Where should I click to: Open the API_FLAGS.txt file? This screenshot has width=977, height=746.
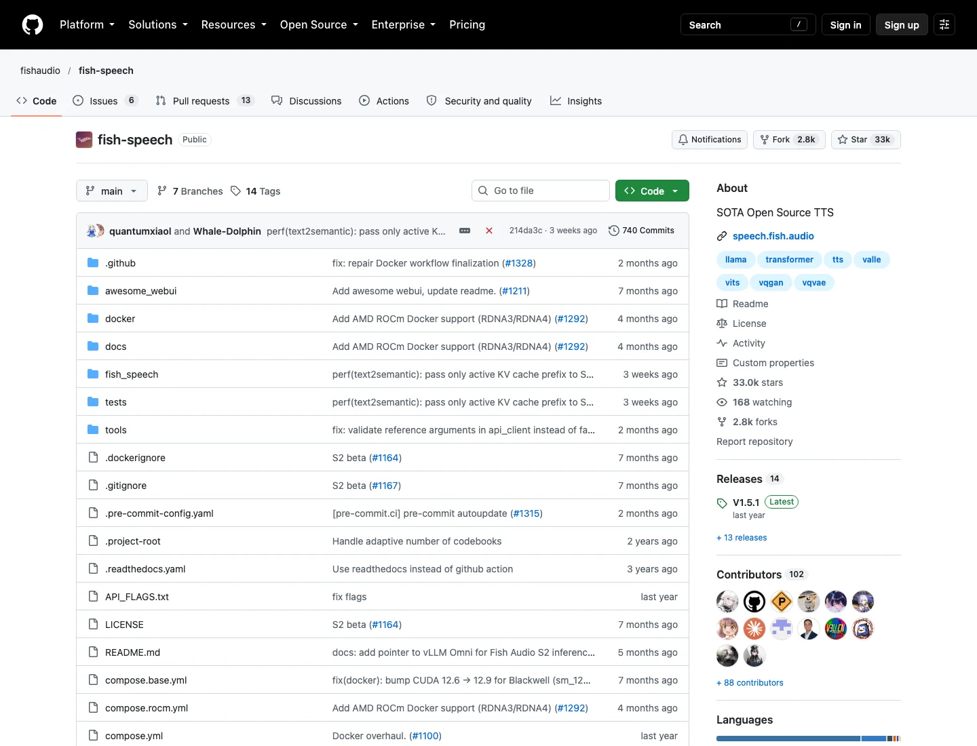137,597
